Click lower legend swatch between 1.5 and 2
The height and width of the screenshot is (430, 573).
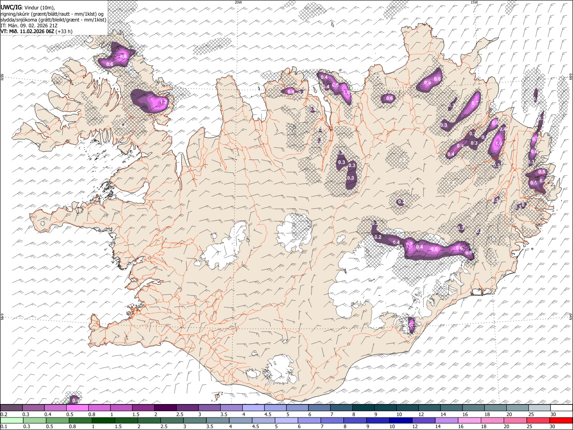pos(126,421)
